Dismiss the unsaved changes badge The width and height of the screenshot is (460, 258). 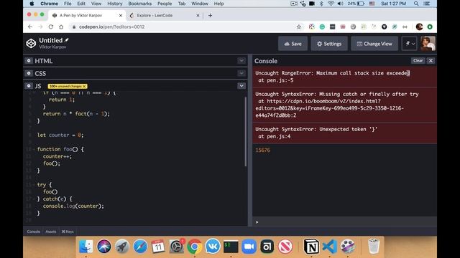tap(84, 86)
